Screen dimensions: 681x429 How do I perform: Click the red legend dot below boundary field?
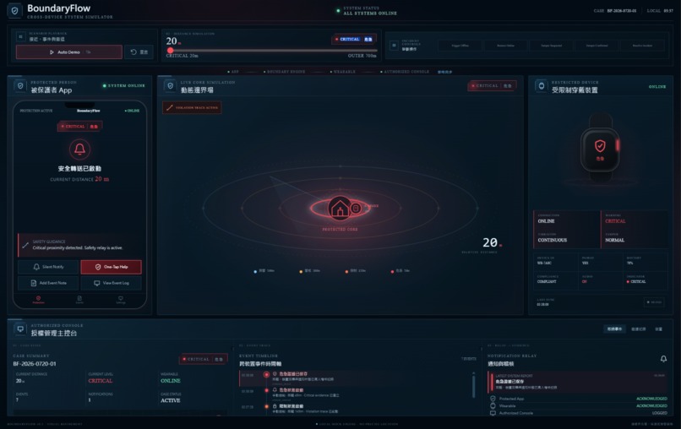[392, 271]
